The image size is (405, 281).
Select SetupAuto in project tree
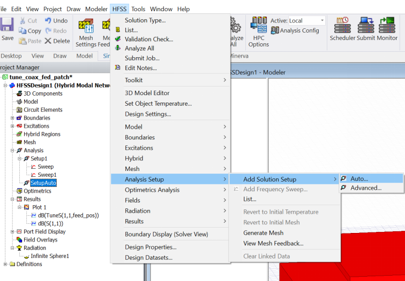coord(43,183)
